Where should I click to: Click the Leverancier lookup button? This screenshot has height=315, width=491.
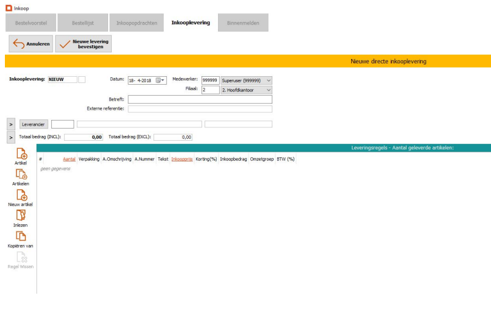[x=33, y=124]
